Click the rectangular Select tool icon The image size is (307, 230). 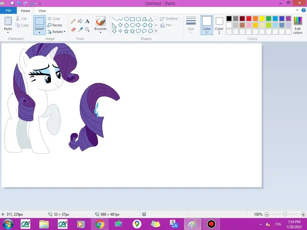click(x=39, y=21)
